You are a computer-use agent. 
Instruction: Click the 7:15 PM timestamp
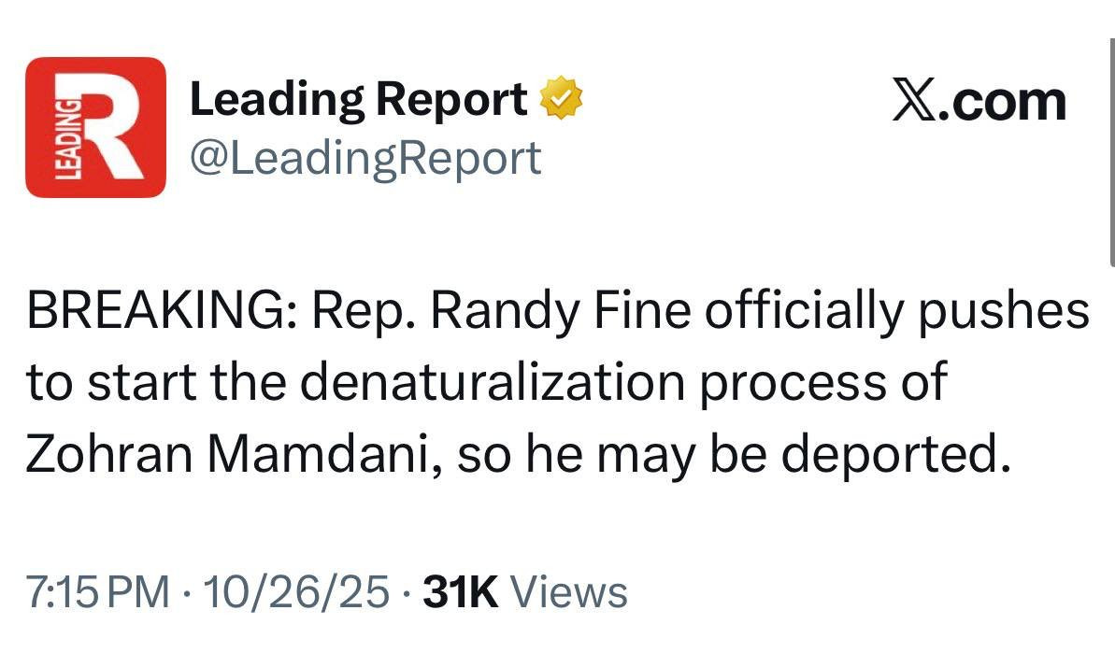(99, 592)
